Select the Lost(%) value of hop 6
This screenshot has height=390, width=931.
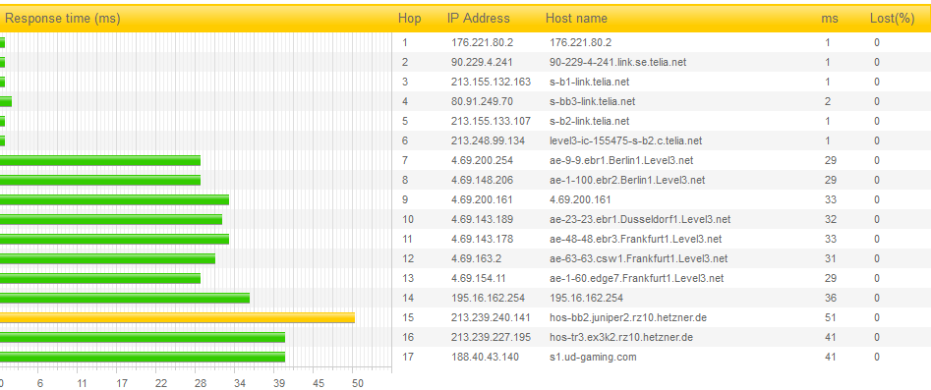point(877,140)
